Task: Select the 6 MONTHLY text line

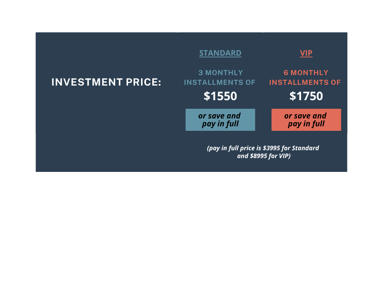Action: [306, 72]
